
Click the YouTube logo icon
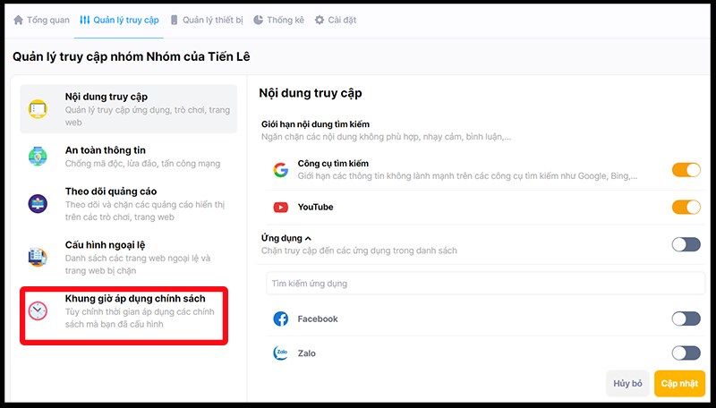pos(281,208)
